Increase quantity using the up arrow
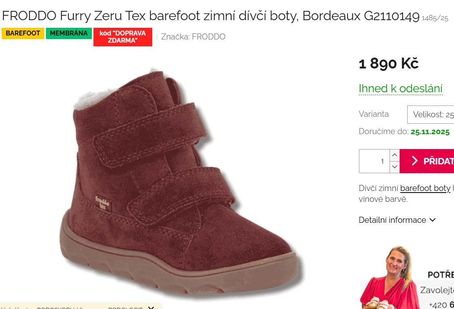Image resolution: width=454 pixels, height=309 pixels. (x=394, y=155)
